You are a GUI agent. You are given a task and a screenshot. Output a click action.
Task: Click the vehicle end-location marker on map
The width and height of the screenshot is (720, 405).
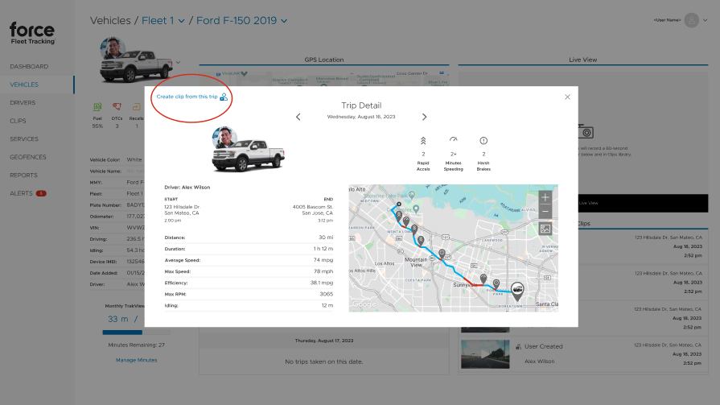(x=517, y=291)
